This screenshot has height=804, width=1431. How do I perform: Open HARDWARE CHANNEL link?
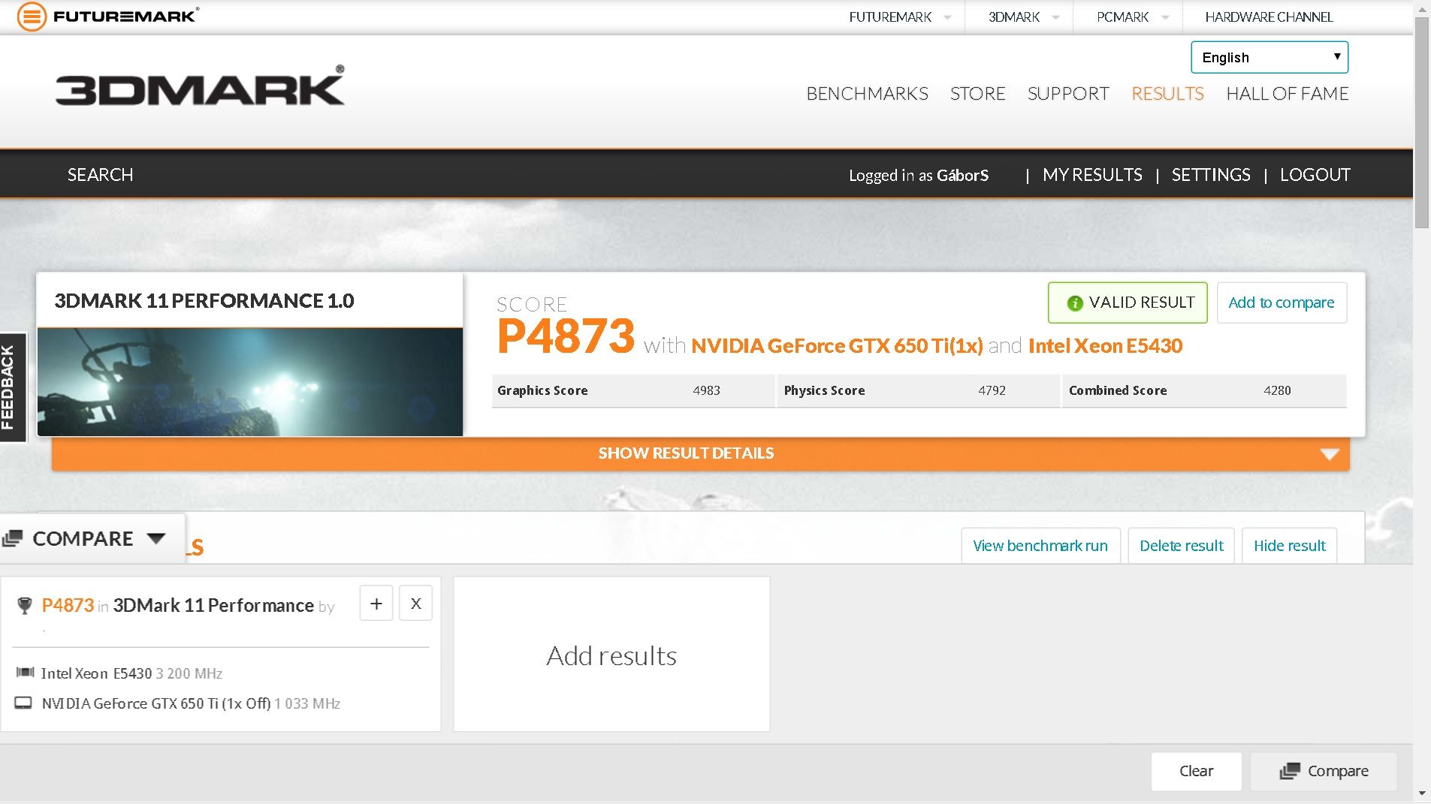[x=1269, y=17]
